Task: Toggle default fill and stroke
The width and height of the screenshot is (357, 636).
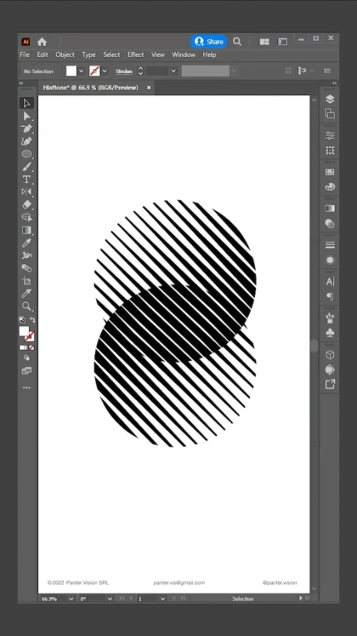Action: coord(22,319)
